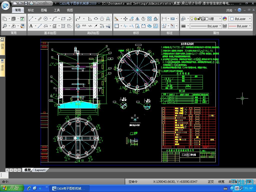Select the Erase tool in modify group

pos(116,19)
